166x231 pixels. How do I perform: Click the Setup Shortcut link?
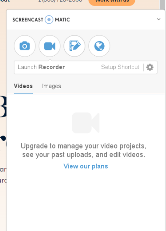pyautogui.click(x=120, y=67)
